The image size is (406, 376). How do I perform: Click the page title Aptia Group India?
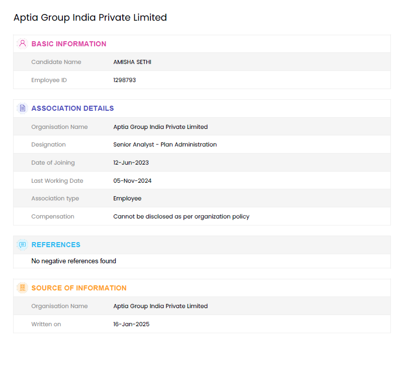(90, 18)
